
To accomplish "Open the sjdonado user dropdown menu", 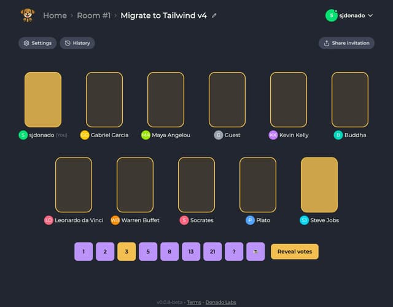I will [349, 15].
